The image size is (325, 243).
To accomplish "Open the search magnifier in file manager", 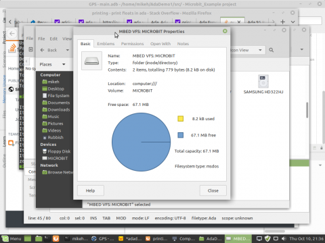I will 272,50.
